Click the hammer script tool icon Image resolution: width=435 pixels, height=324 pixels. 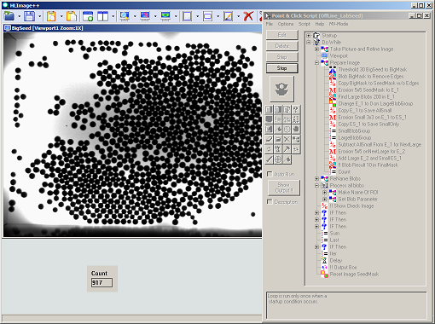pyautogui.click(x=287, y=149)
